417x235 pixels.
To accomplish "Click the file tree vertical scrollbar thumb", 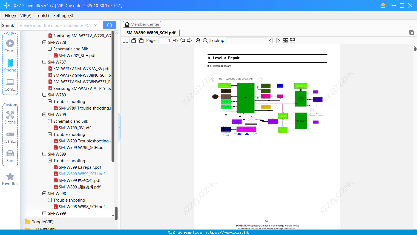I will [x=113, y=96].
